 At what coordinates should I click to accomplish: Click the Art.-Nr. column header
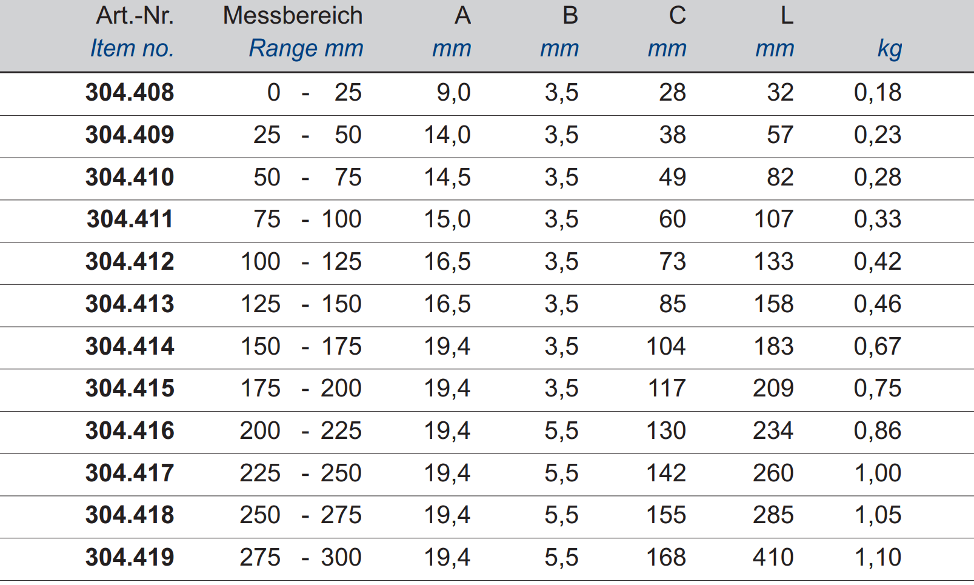[x=135, y=16]
